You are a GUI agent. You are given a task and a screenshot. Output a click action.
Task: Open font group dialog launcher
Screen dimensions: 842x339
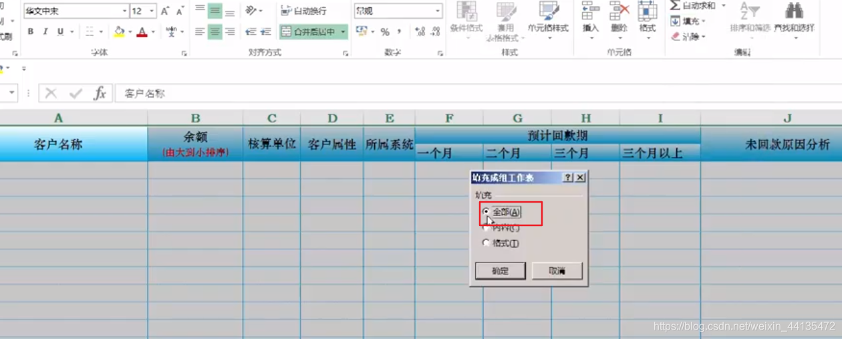[184, 53]
